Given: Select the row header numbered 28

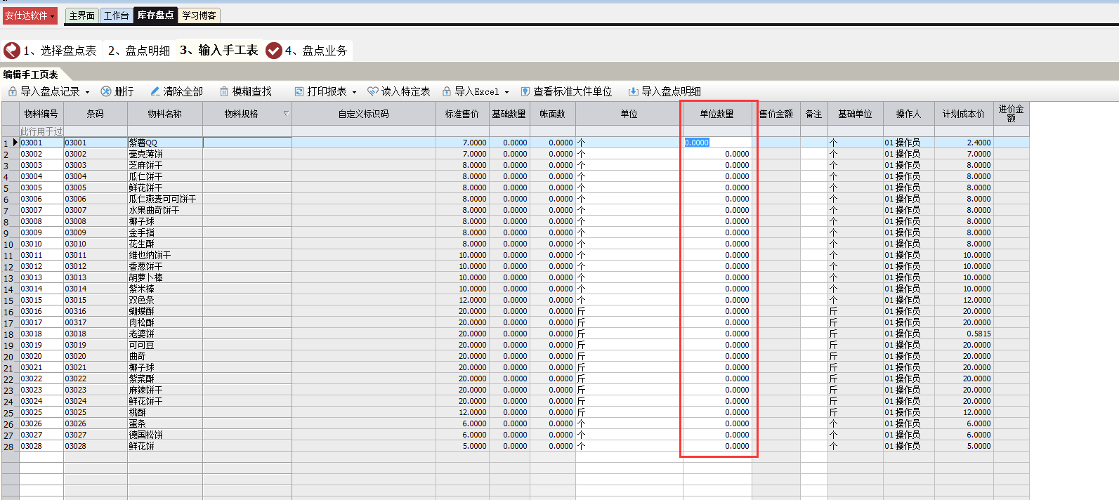Looking at the screenshot, I should [10, 447].
